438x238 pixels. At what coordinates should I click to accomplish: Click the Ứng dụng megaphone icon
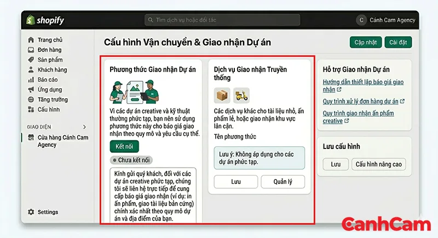[31, 90]
